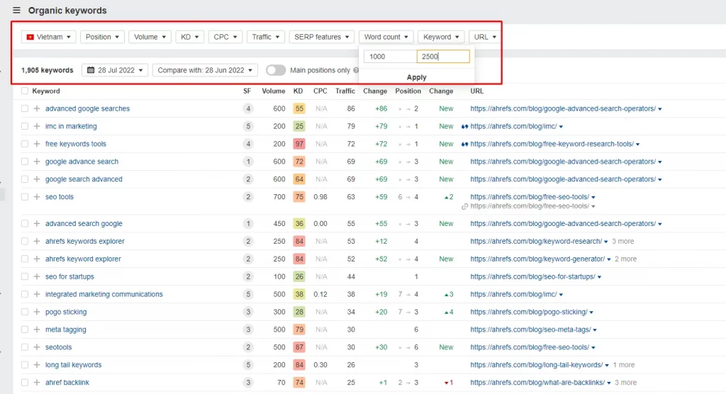Open the Compare with: 28 Jun 2022 dropdown
726x394 pixels.
click(205, 70)
